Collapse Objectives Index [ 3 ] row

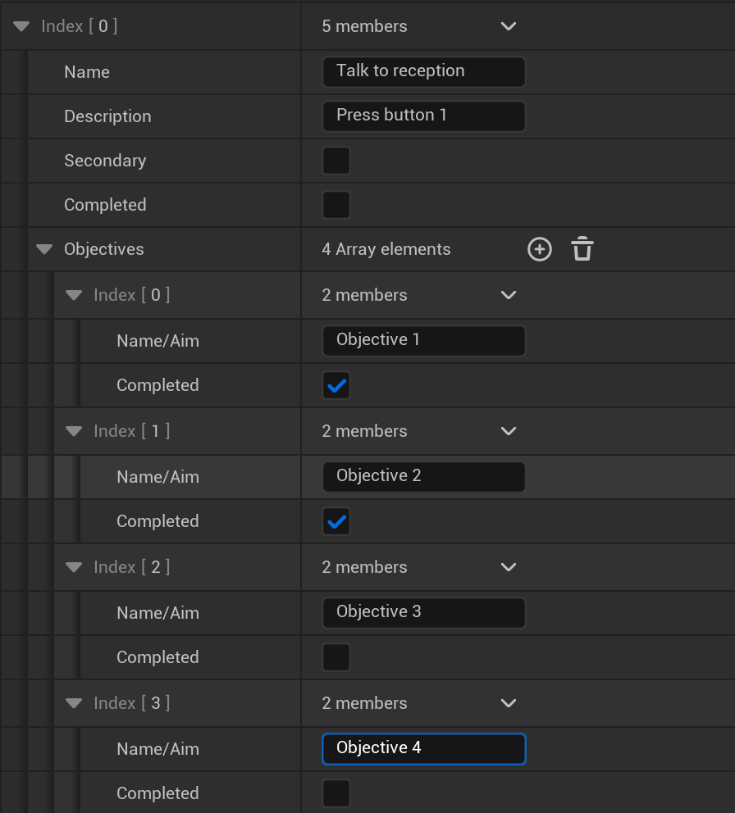coord(74,703)
